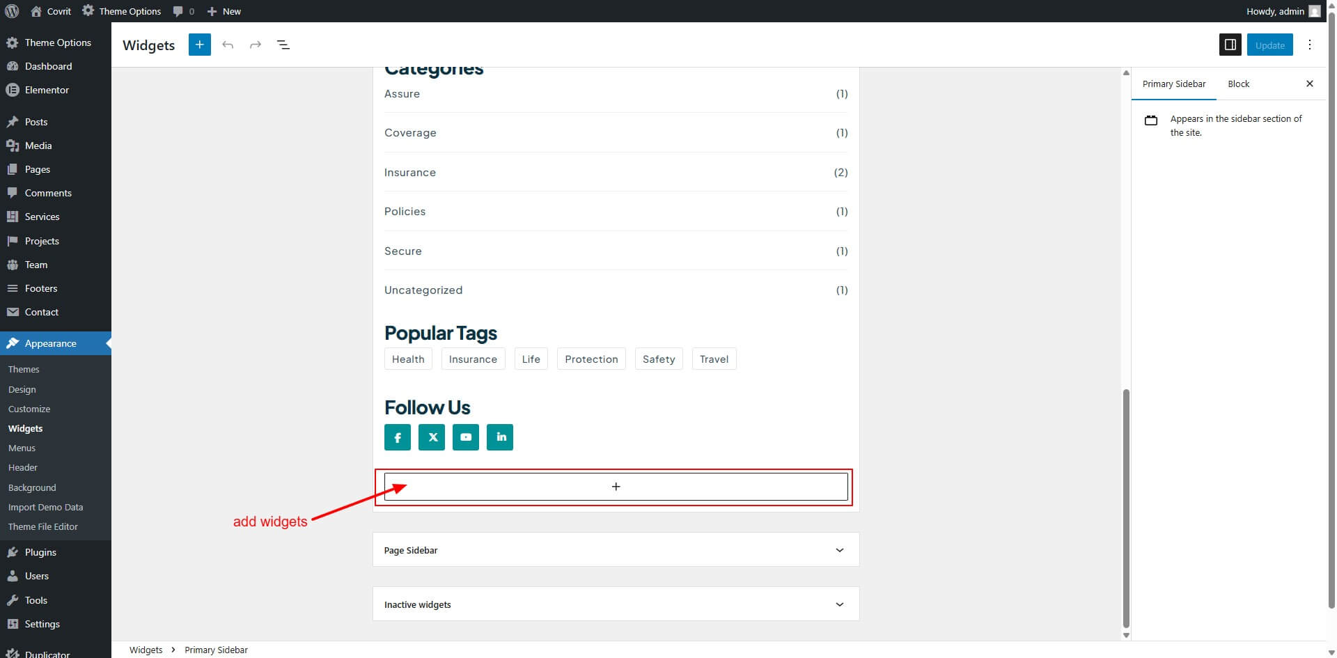The image size is (1337, 658).
Task: Click the redo arrow in toolbar
Action: point(256,45)
